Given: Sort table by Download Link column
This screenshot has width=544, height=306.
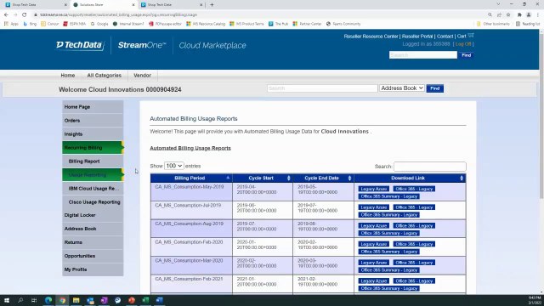Looking at the screenshot, I should 410,178.
